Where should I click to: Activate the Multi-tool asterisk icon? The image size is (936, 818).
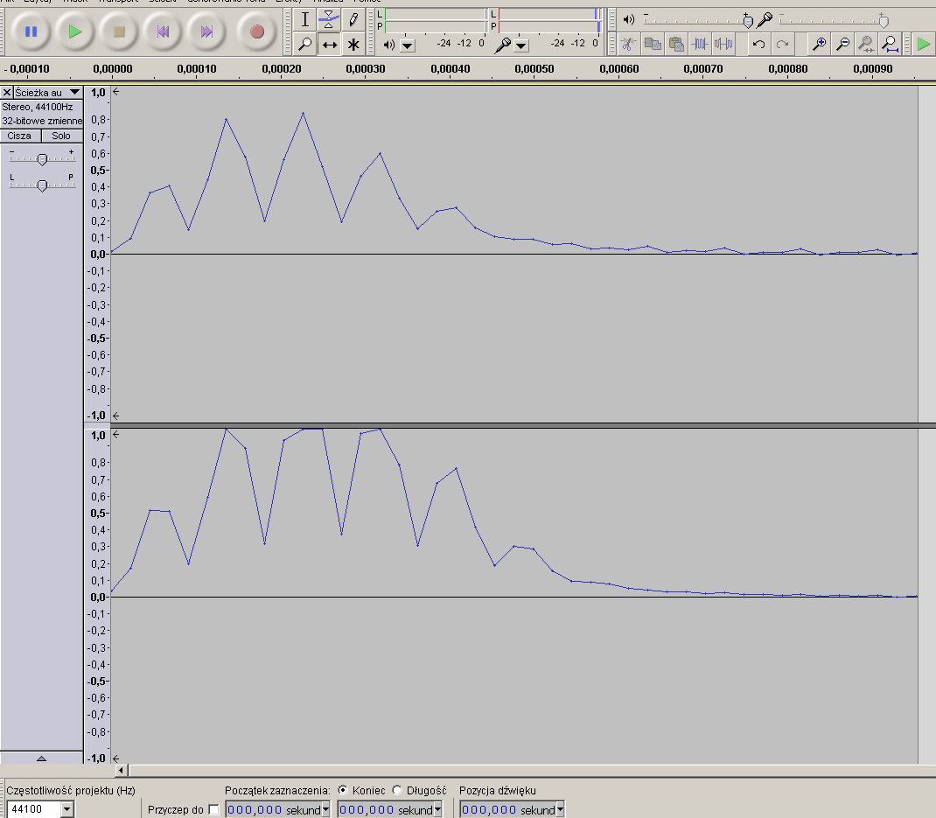(353, 44)
